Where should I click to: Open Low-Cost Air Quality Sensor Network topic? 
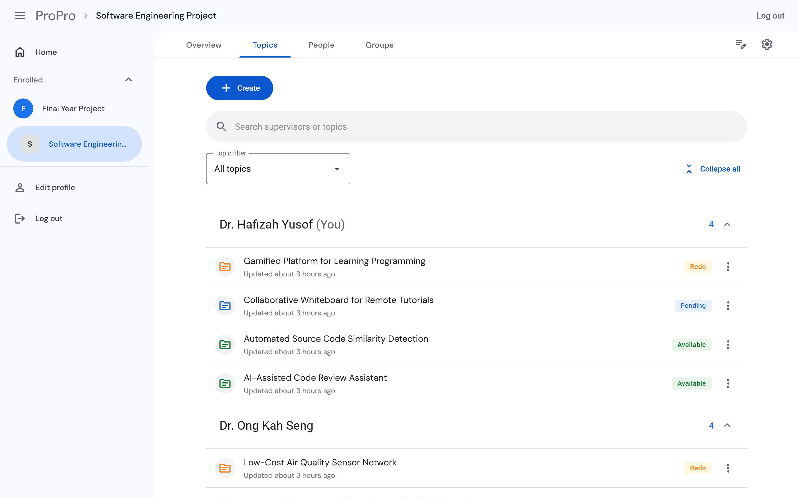[320, 462]
